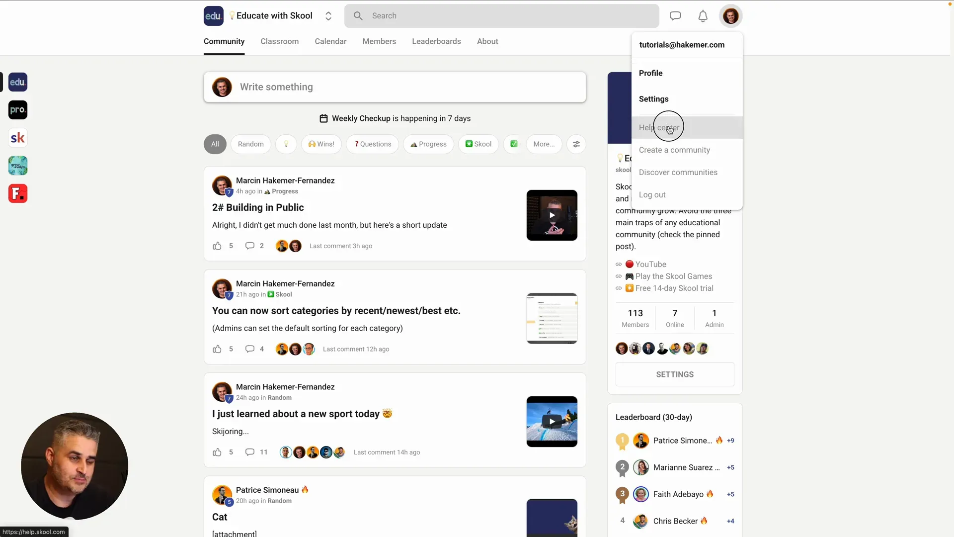Filter posts by Progress category
This screenshot has height=537, width=954.
tap(428, 144)
